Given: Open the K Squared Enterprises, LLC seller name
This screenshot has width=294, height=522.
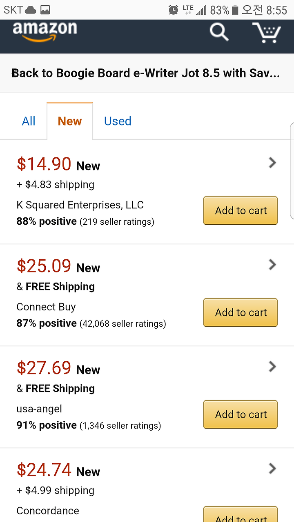Looking at the screenshot, I should pyautogui.click(x=80, y=205).
